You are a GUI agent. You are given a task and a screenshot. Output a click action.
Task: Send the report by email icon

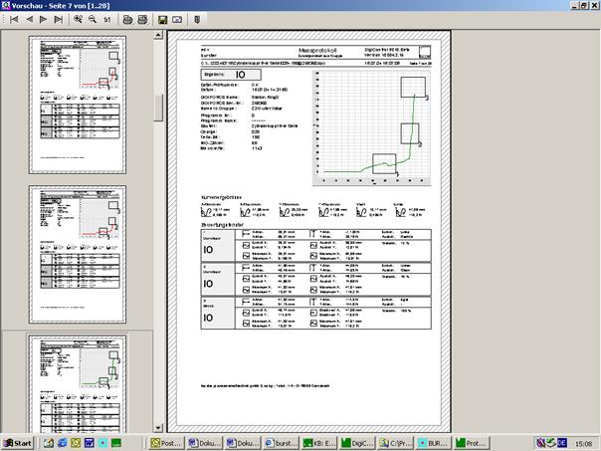point(177,19)
